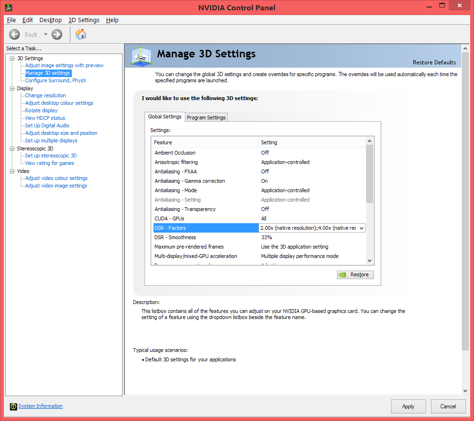Open the DSR - Factors dropdown

361,228
